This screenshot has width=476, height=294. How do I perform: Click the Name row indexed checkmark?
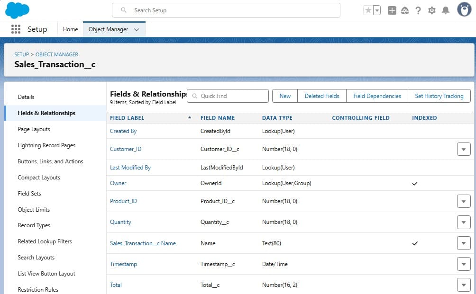pos(415,243)
